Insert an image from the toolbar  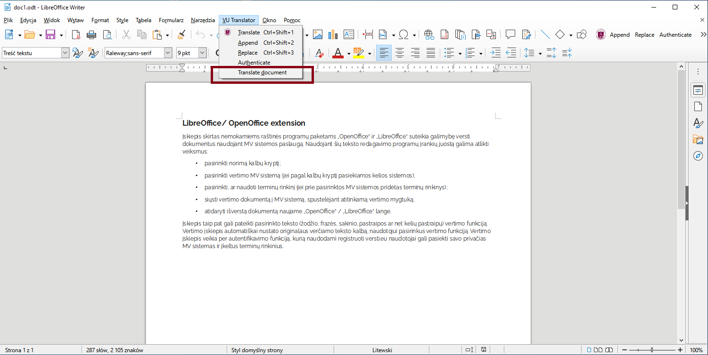[318, 34]
